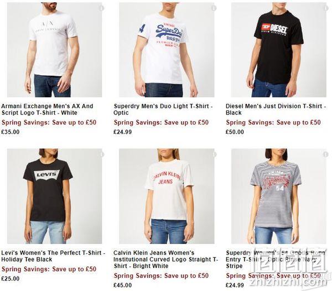Click Spring Savings offer under Diesel shirt
Viewport: 332px width, 291px height.
(x=273, y=122)
